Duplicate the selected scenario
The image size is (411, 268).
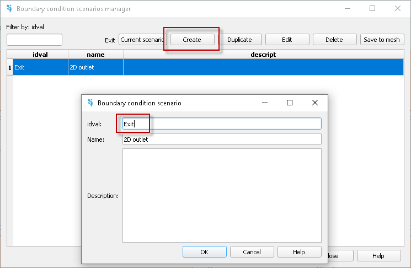(x=239, y=40)
